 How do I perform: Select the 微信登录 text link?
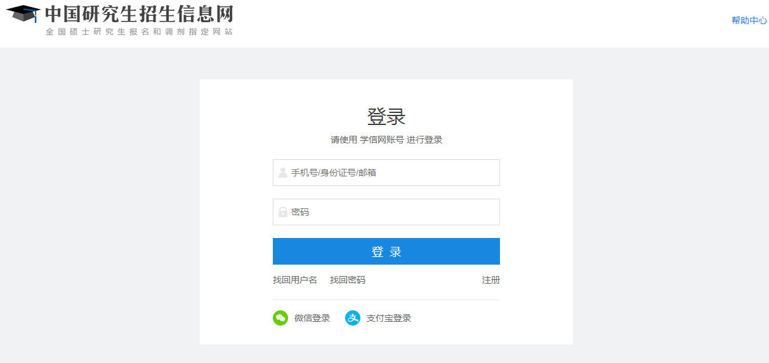[312, 318]
